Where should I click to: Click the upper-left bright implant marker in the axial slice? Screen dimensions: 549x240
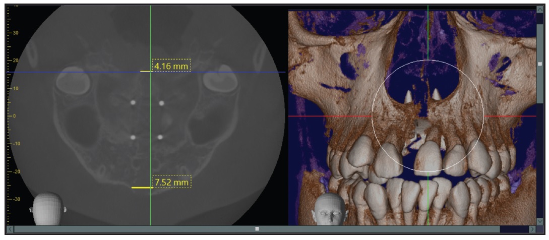[x=133, y=103]
